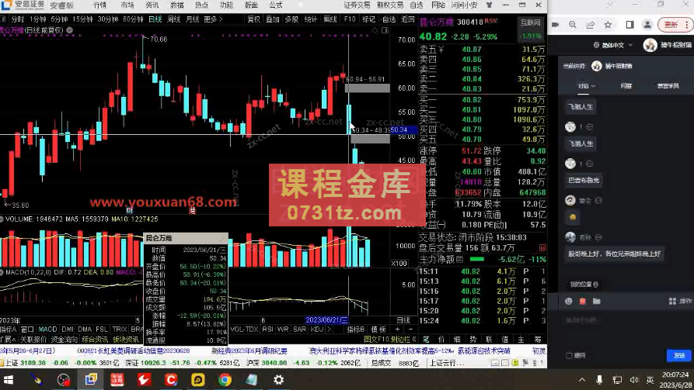
Task: Open the 公式 menu
Action: tap(276, 5)
